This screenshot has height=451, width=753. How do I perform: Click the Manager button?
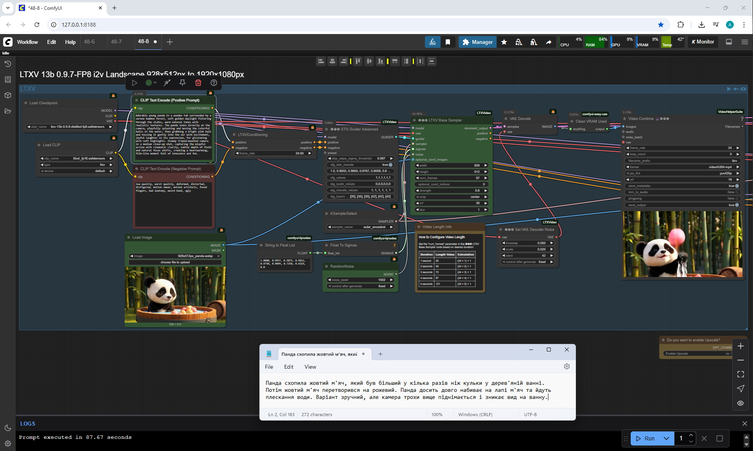pos(477,42)
